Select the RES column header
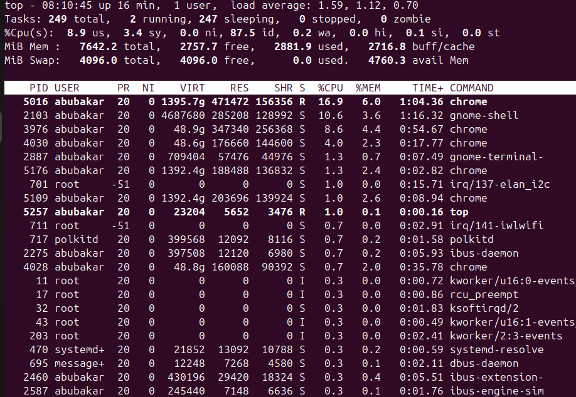This screenshot has height=397, width=576. click(x=239, y=88)
